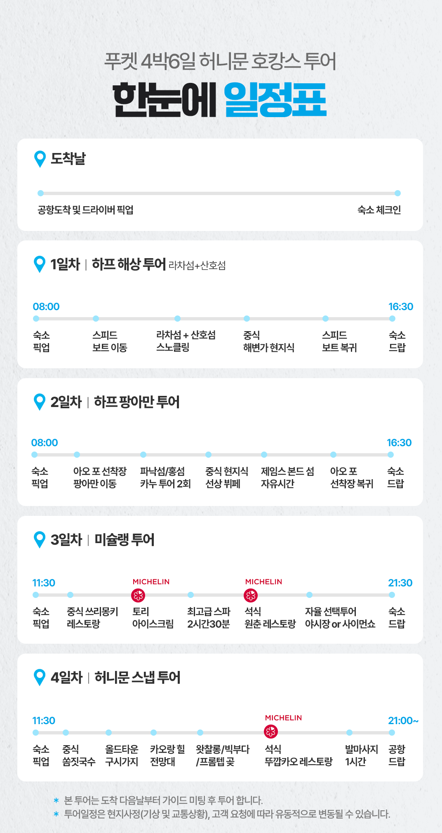
Task: Click the 제임스 본드 섬 timeline dot
Action: click(x=264, y=454)
